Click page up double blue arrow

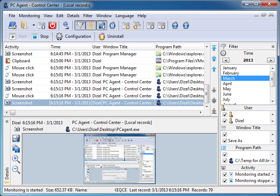(x=214, y=58)
